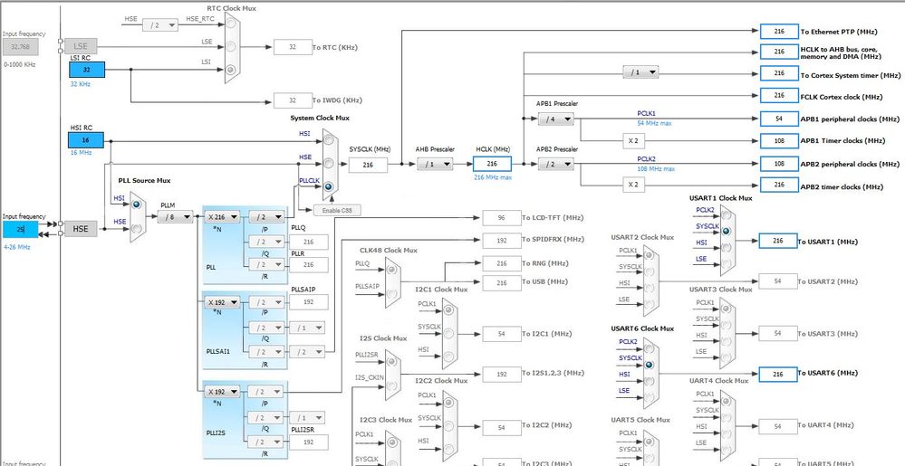This screenshot has height=466, width=905.
Task: Open the PLLM /8 divider dropdown
Action: click(x=176, y=217)
